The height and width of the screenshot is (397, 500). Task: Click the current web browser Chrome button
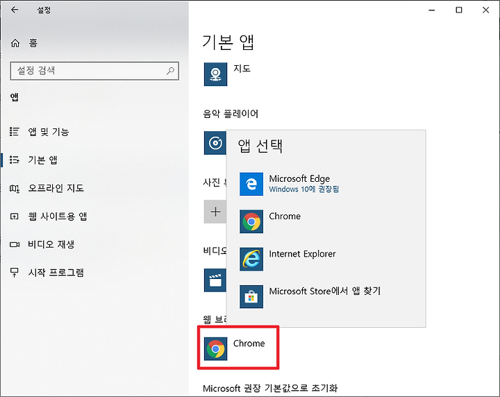click(x=238, y=348)
